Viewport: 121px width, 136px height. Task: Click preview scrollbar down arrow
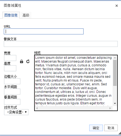point(115,103)
